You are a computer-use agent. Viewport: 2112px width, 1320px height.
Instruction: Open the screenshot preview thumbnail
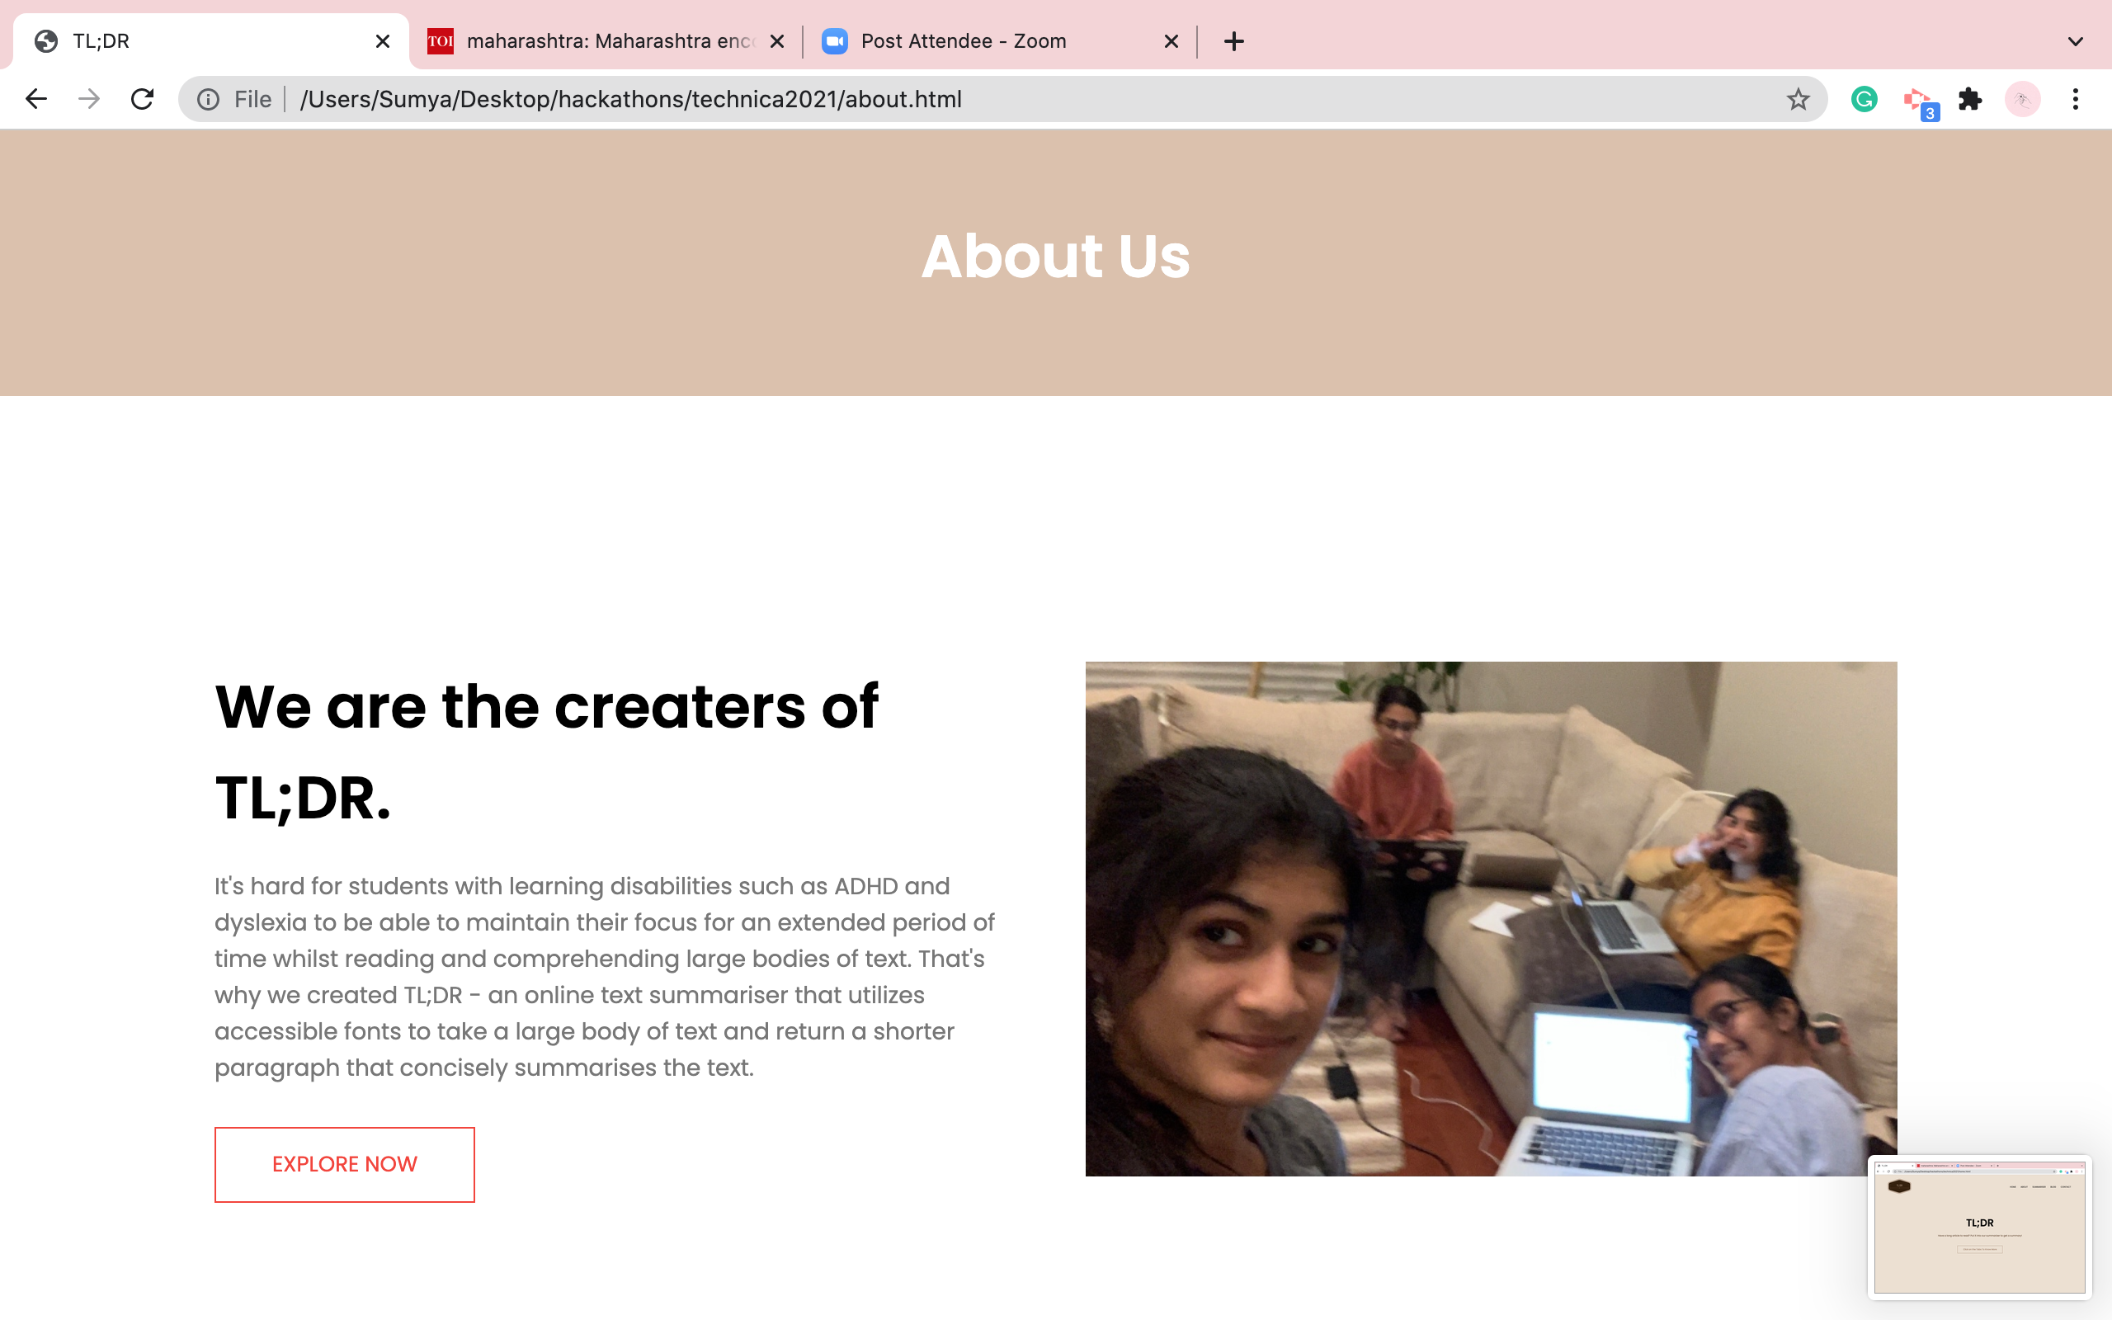coord(1979,1227)
